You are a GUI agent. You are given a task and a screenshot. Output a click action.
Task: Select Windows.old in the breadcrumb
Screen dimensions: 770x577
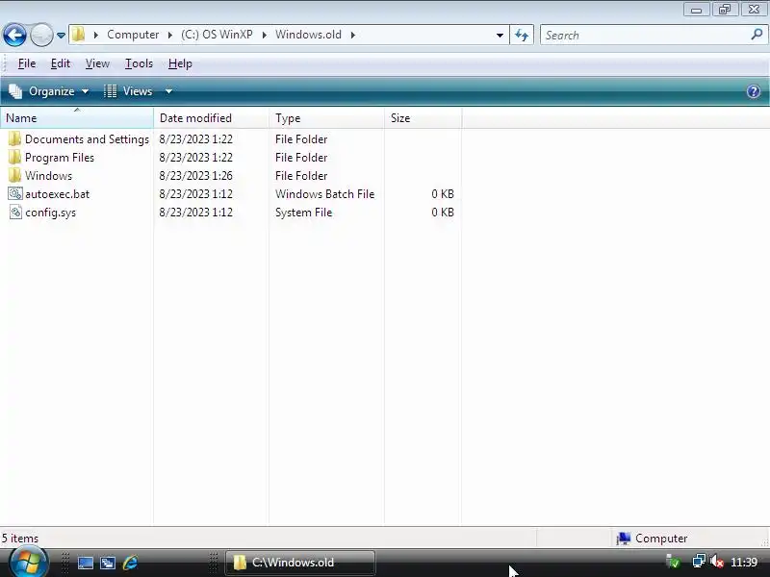(x=308, y=35)
